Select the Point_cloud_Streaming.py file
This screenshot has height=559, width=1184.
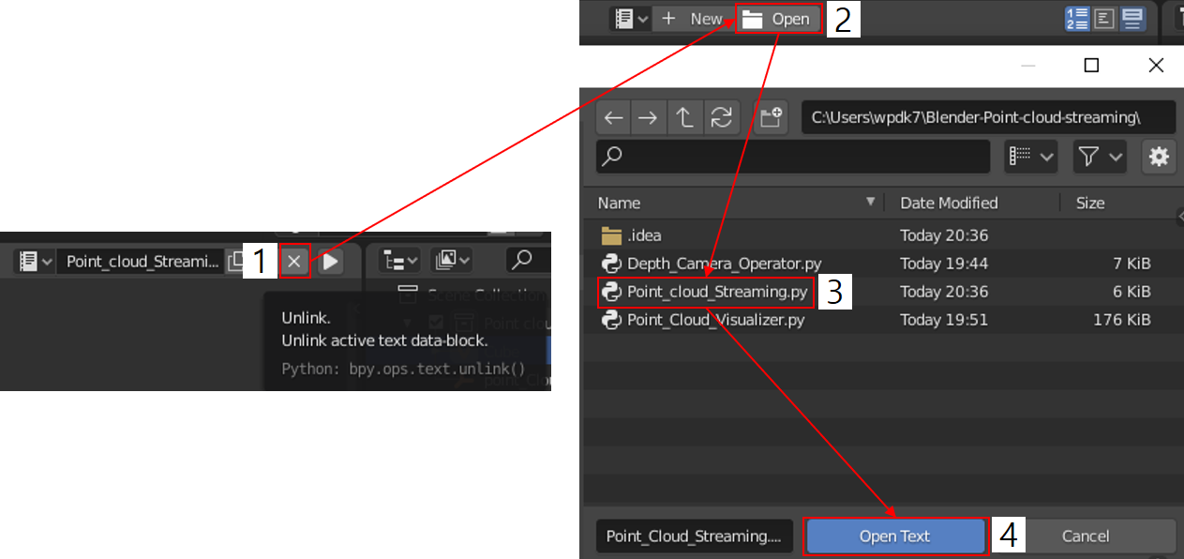pos(704,292)
